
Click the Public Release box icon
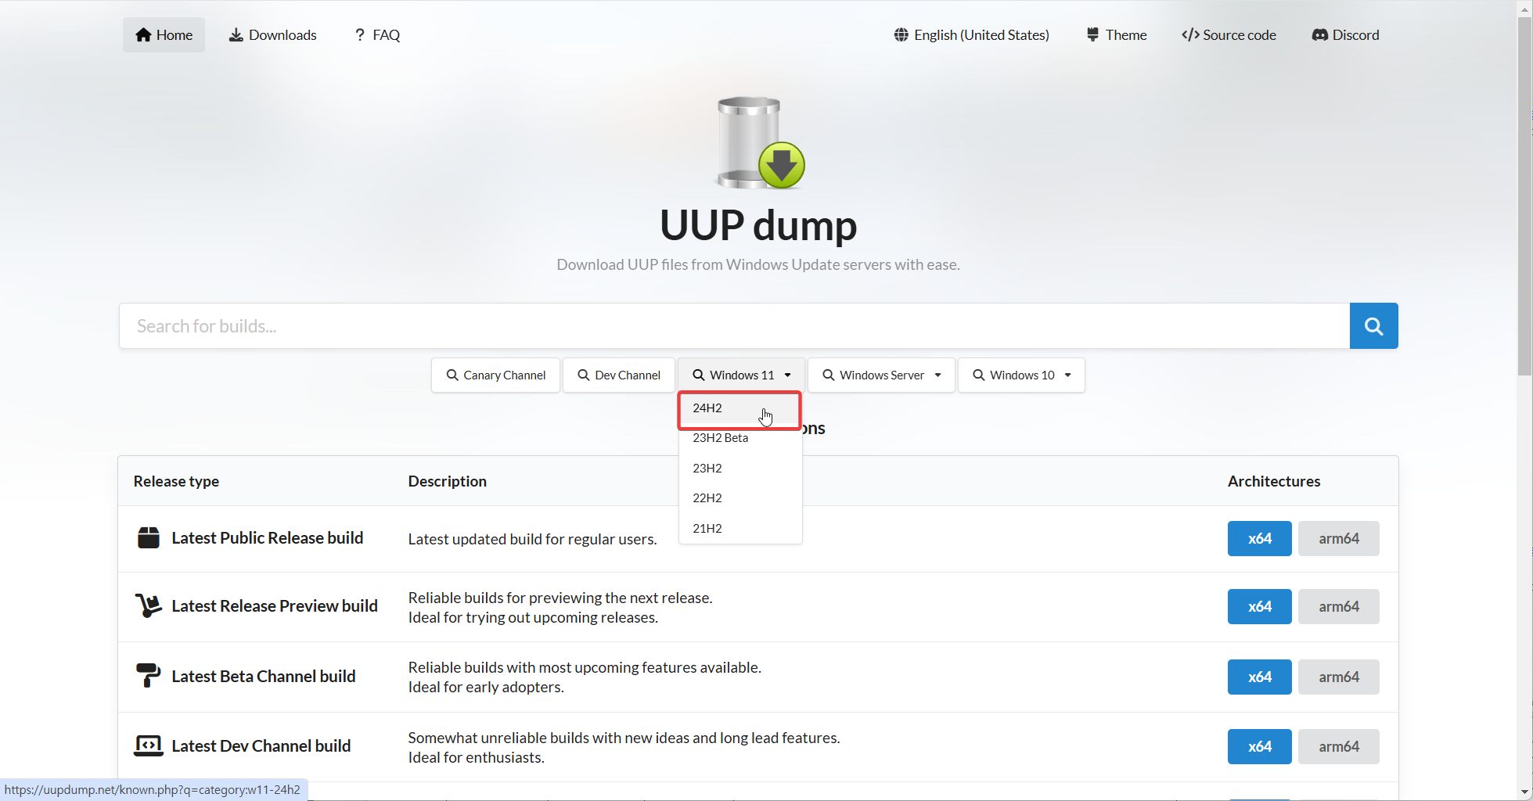[x=149, y=538]
